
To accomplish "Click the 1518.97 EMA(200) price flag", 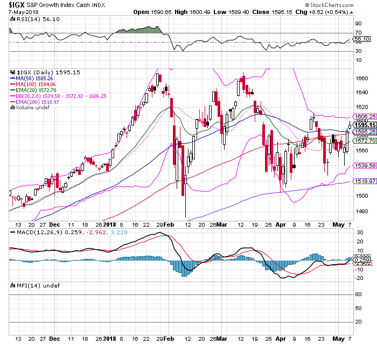I will pos(364,181).
